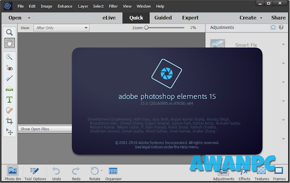Click the Undo button
Image resolution: width=290 pixels, height=183 pixels.
click(x=56, y=174)
